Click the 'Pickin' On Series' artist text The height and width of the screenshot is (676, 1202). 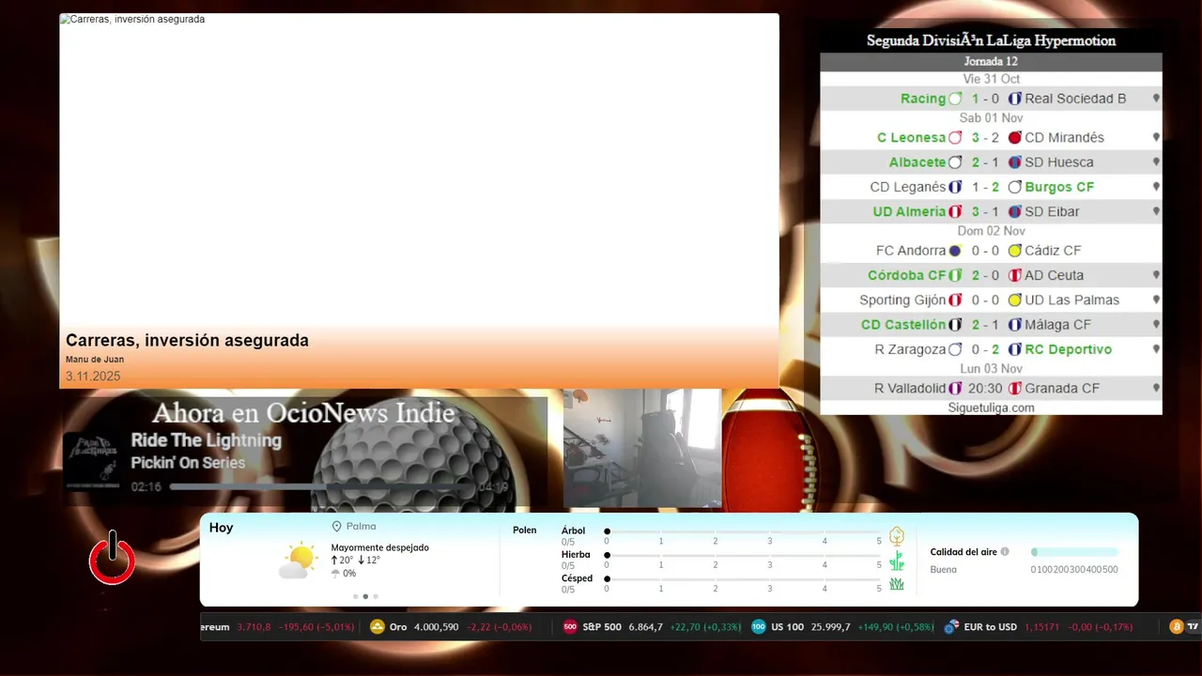coord(188,463)
